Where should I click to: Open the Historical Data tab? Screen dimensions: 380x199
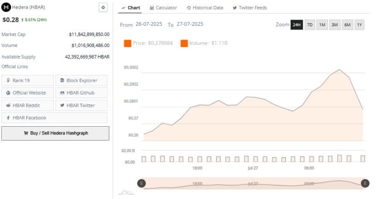click(x=205, y=8)
